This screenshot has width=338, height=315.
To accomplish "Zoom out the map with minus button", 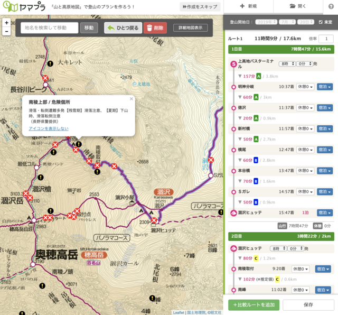I will pos(6,32).
